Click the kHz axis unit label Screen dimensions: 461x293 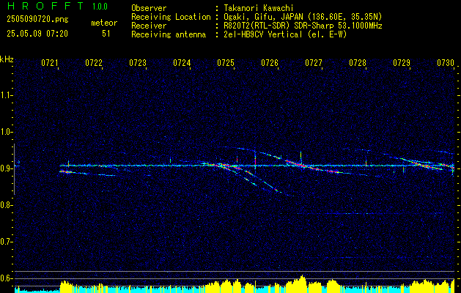[7, 59]
